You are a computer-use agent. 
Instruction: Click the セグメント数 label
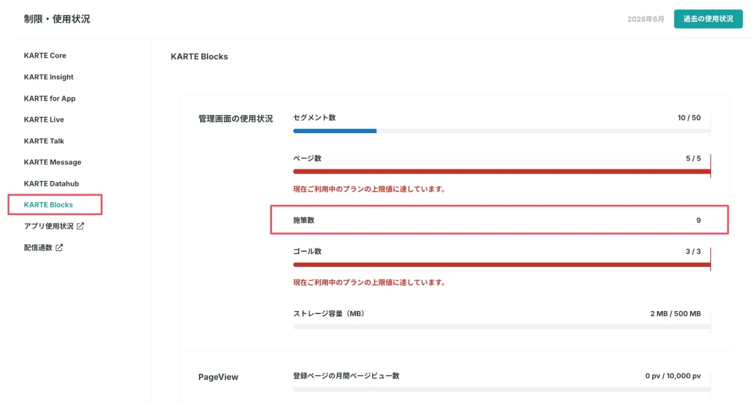[314, 117]
